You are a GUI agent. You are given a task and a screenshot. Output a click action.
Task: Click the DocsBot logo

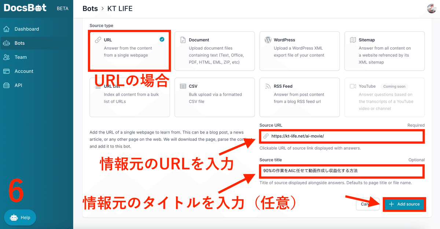(25, 8)
